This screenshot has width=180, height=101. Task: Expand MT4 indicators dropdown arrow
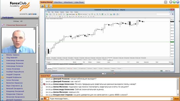point(112,14)
